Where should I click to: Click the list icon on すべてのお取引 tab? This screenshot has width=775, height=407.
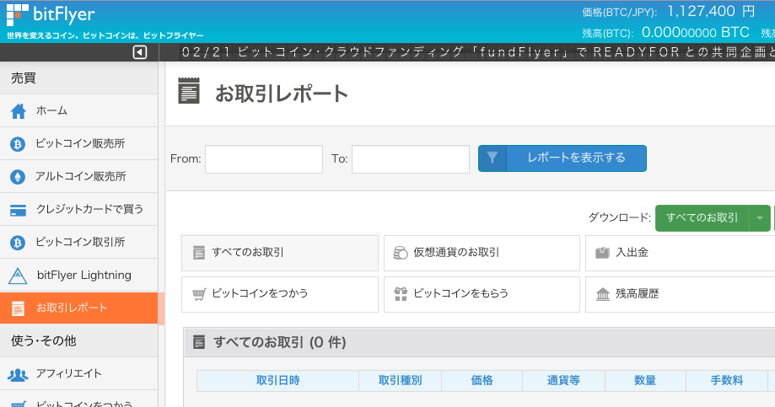(199, 253)
